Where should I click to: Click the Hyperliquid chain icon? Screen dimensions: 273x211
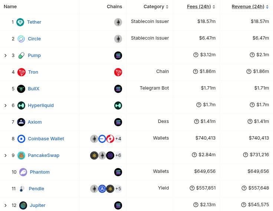click(118, 105)
